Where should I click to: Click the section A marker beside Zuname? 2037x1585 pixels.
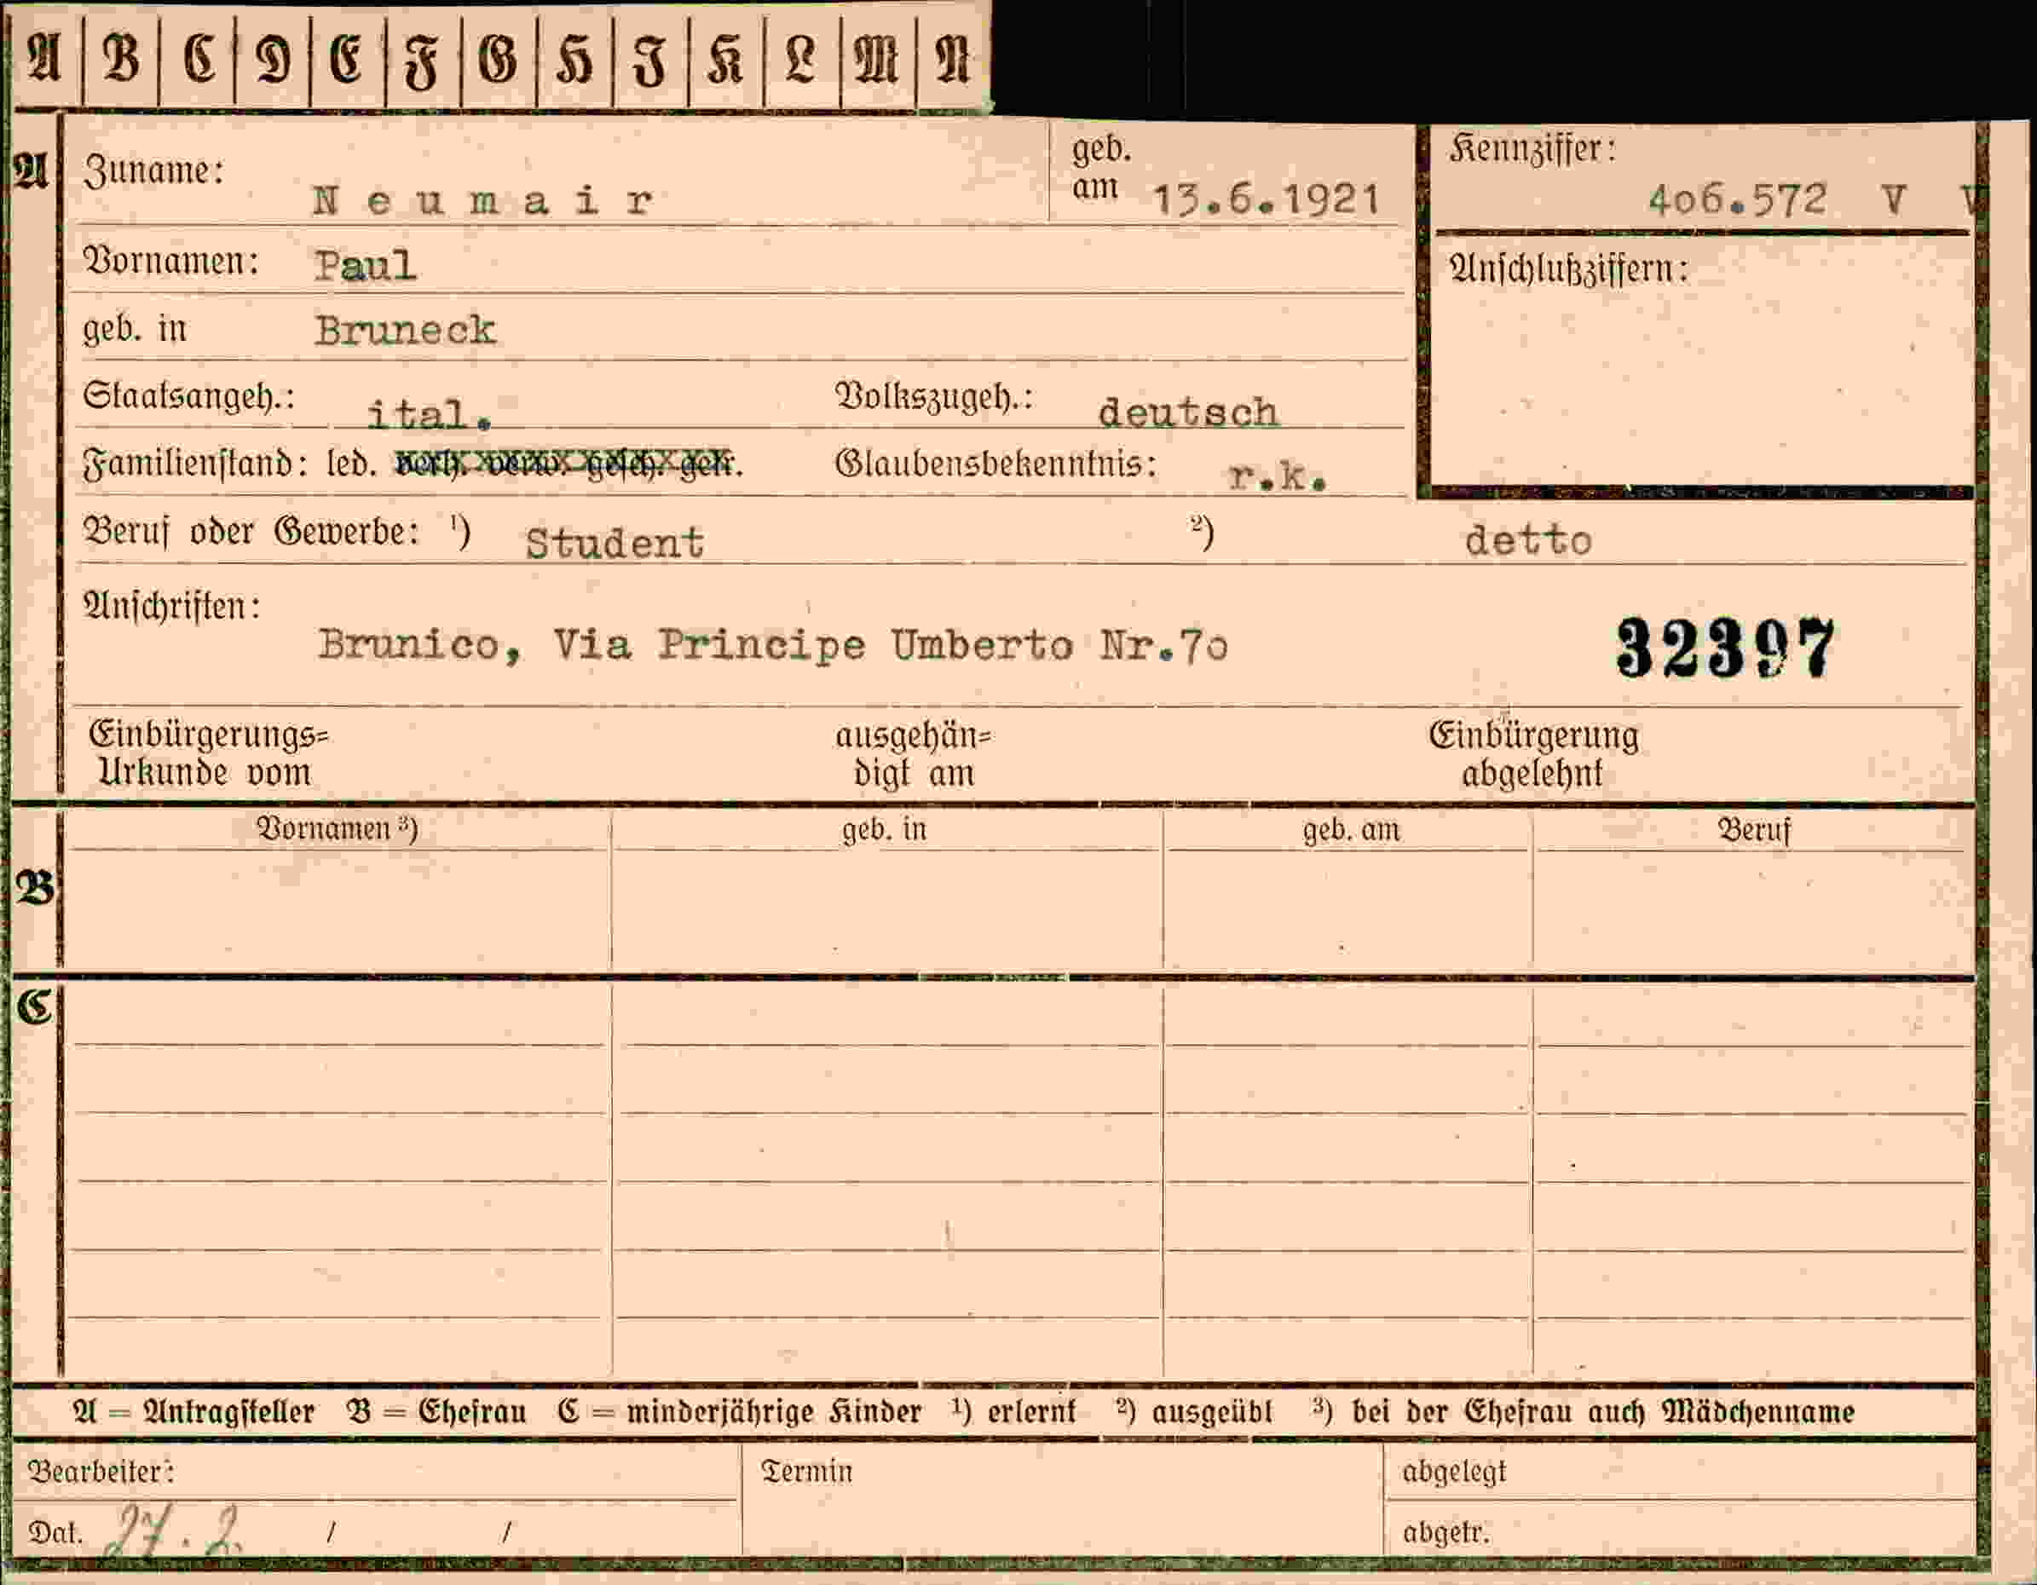click(x=31, y=171)
